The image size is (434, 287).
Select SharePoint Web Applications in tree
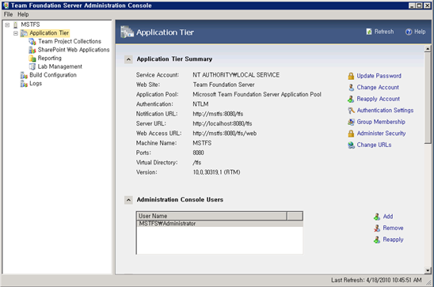coord(74,50)
